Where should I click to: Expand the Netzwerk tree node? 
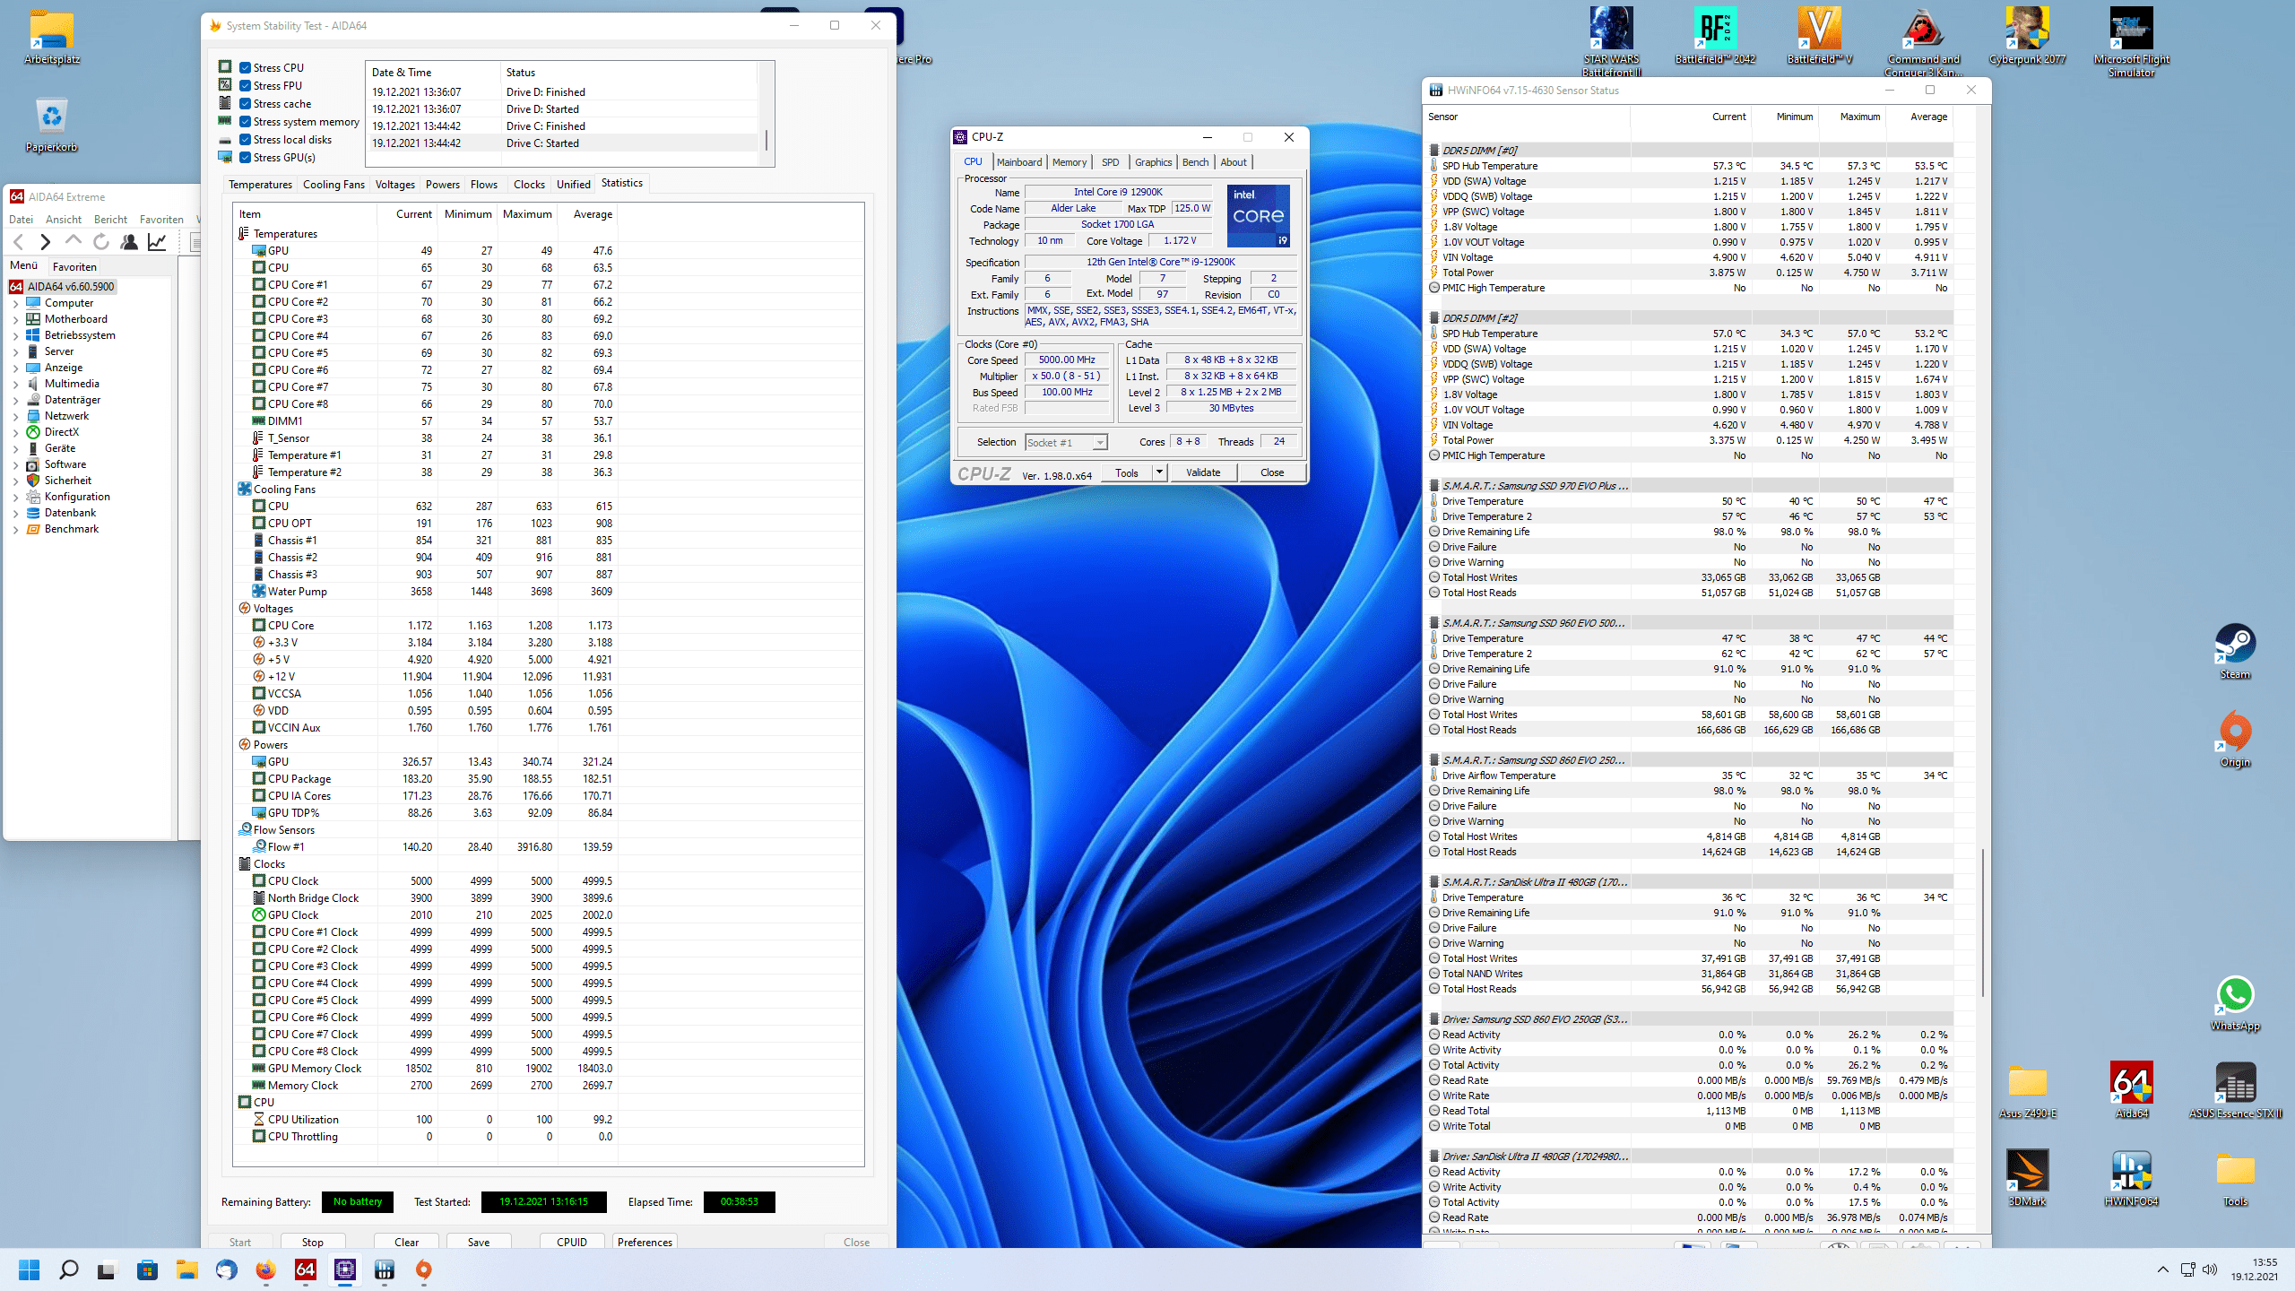click(15, 416)
